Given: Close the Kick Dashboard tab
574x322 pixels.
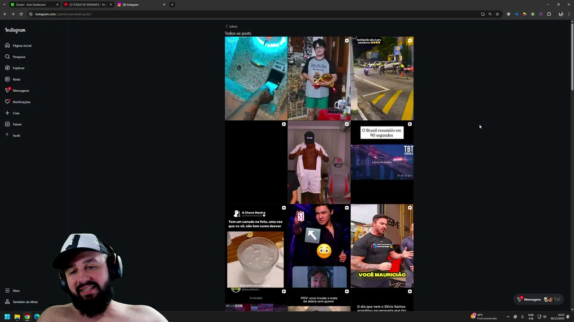Looking at the screenshot, I should (x=57, y=4).
